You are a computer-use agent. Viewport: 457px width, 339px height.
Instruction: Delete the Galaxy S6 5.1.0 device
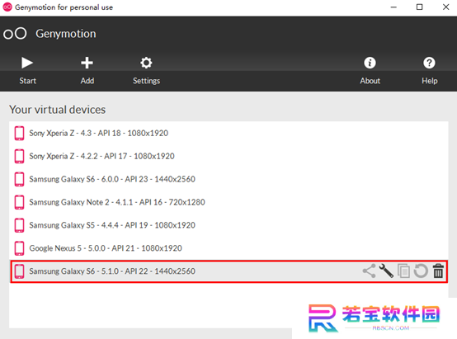[x=438, y=271]
